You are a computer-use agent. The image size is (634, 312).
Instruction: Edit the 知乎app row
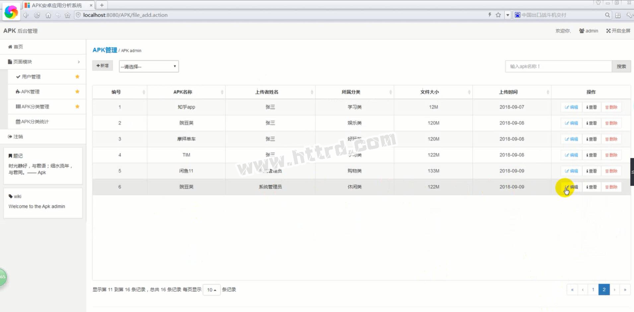pyautogui.click(x=571, y=107)
